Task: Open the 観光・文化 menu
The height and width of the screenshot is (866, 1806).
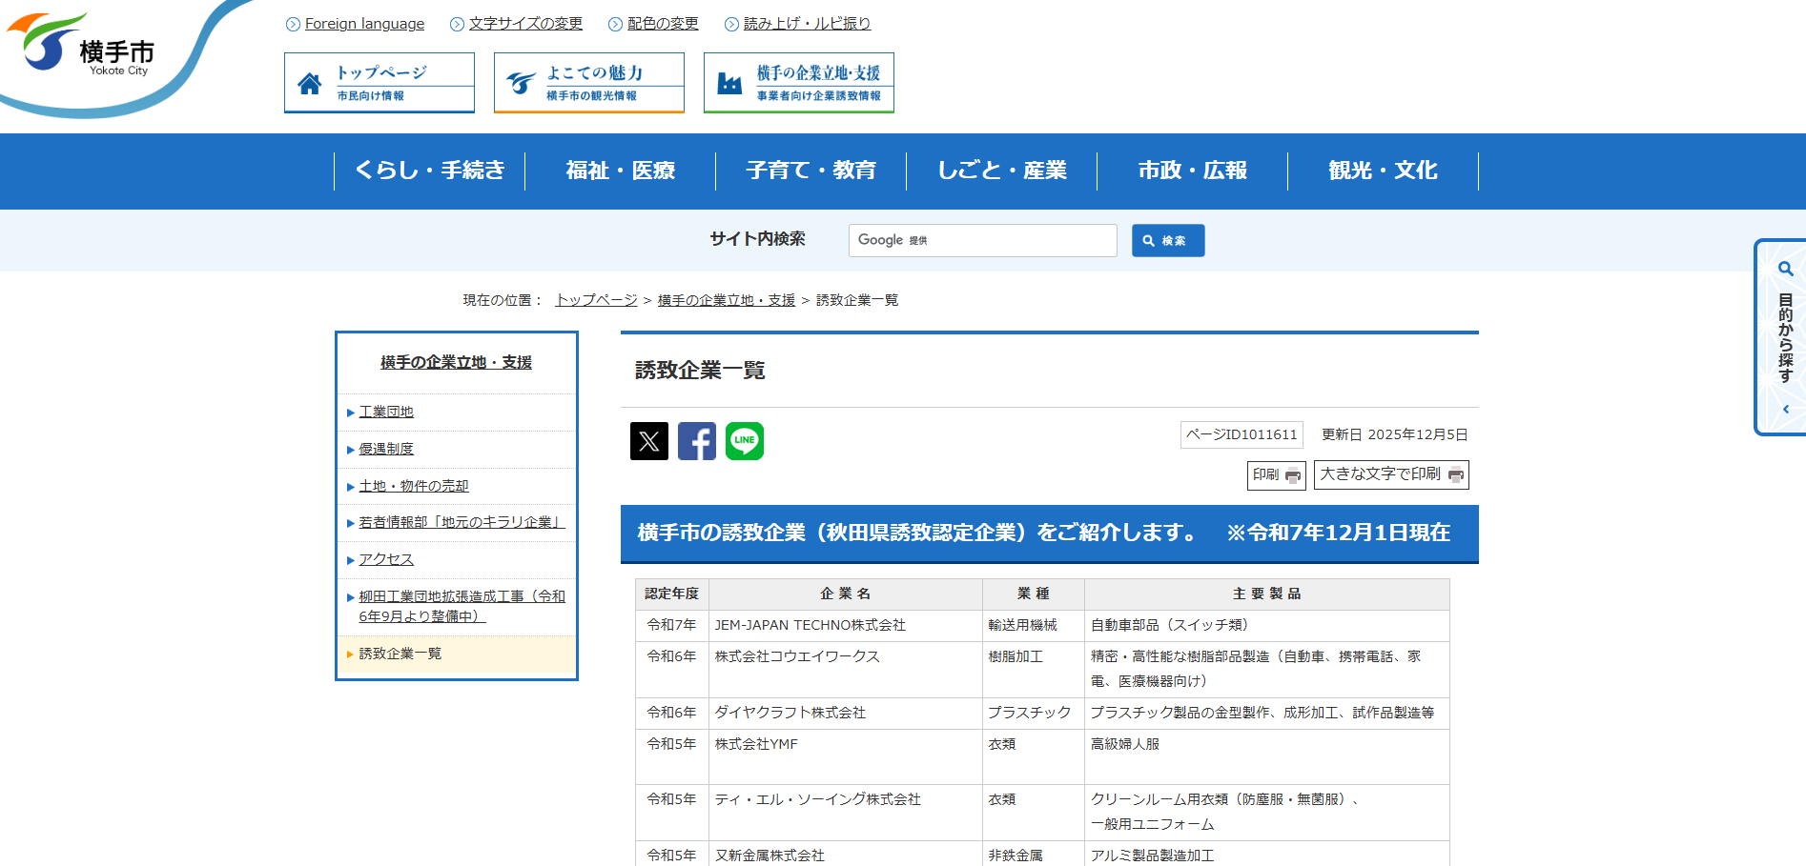Action: (x=1384, y=171)
